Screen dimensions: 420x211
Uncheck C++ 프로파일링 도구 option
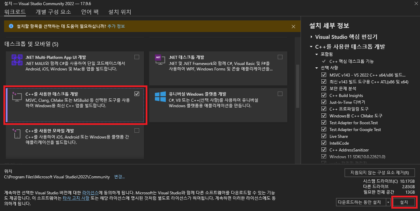324,109
